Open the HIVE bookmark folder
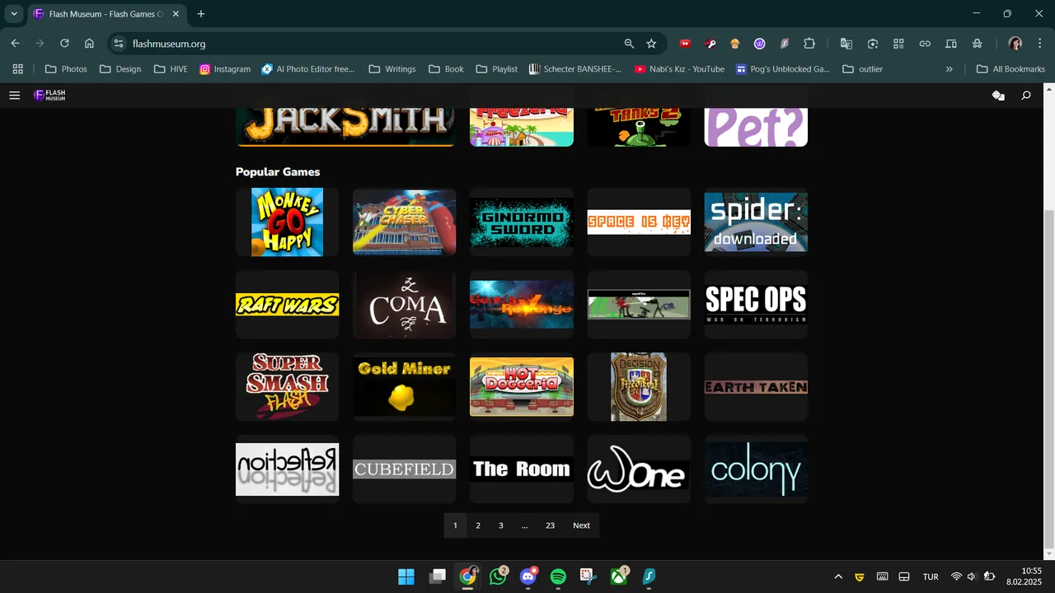This screenshot has width=1055, height=593. 171,69
